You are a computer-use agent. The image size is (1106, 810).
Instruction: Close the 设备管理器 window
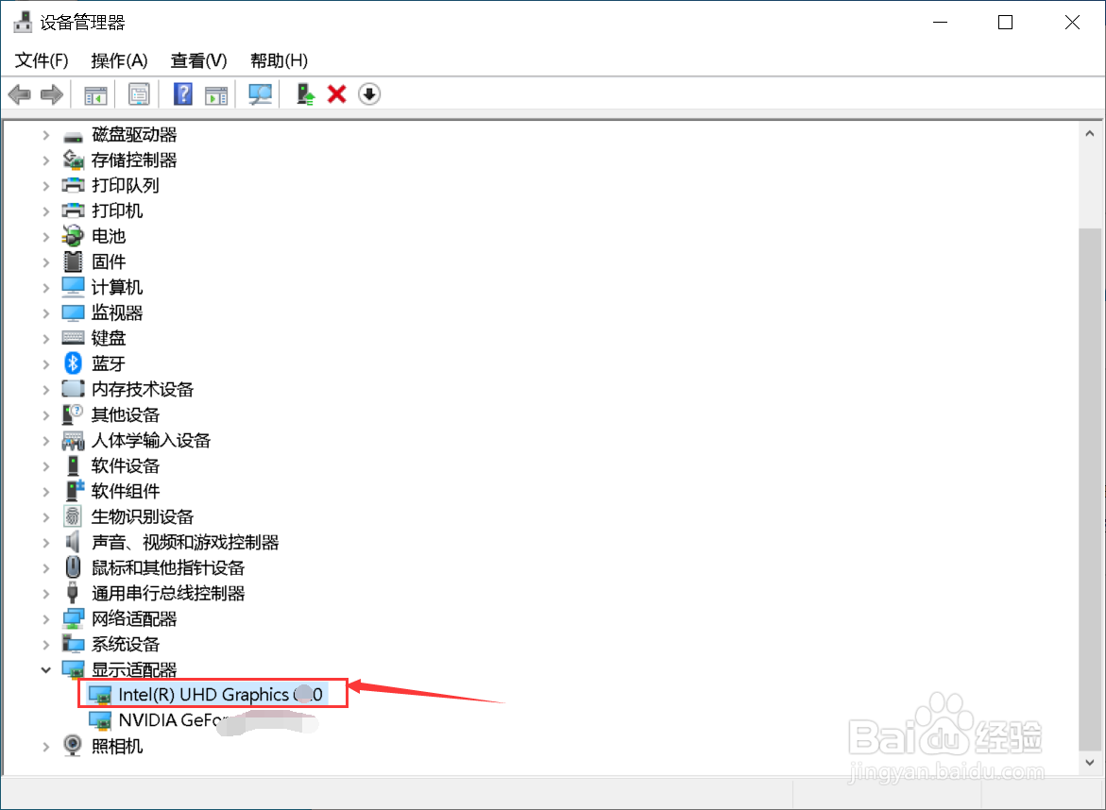coord(1072,23)
